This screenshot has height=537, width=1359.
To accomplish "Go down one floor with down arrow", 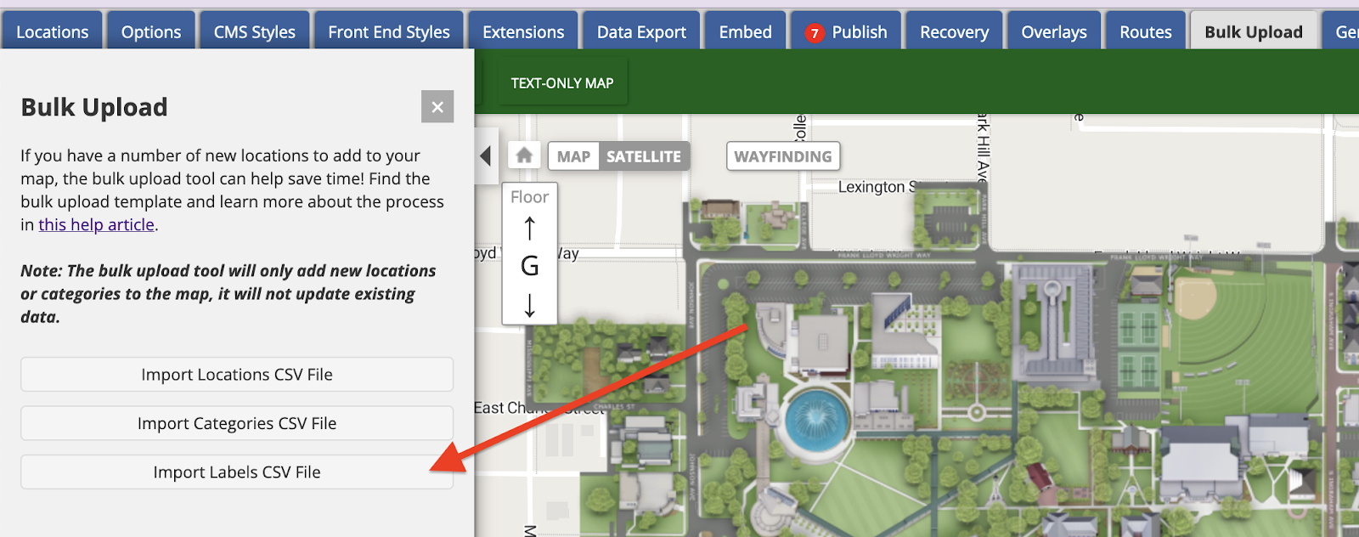I will pyautogui.click(x=529, y=305).
